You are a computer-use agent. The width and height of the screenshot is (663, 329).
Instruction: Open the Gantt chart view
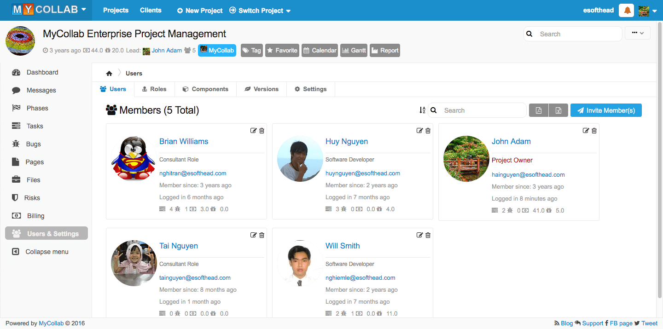(x=354, y=51)
